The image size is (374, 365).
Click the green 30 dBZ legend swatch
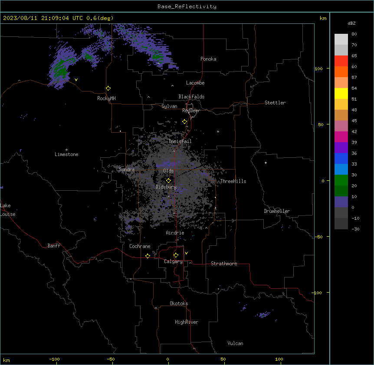tap(341, 180)
